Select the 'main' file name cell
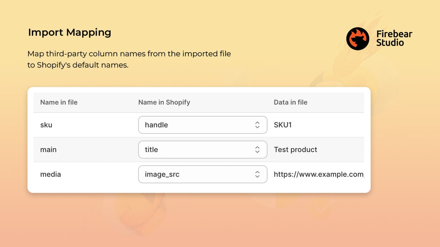This screenshot has height=247, width=440. (x=48, y=150)
